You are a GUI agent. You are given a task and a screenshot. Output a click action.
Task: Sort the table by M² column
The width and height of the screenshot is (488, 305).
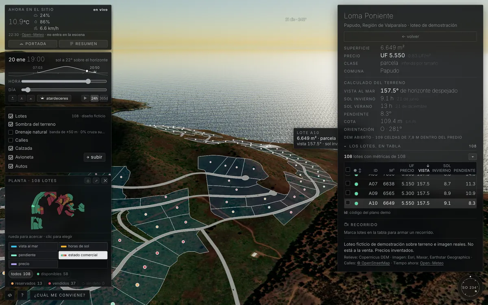(392, 170)
